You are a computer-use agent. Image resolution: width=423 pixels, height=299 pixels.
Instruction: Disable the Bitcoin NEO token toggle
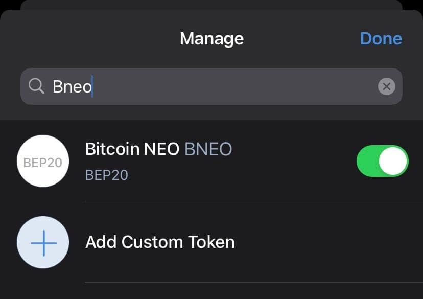(x=382, y=161)
